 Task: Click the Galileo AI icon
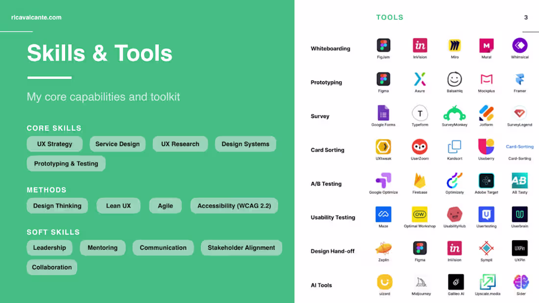[456, 281]
